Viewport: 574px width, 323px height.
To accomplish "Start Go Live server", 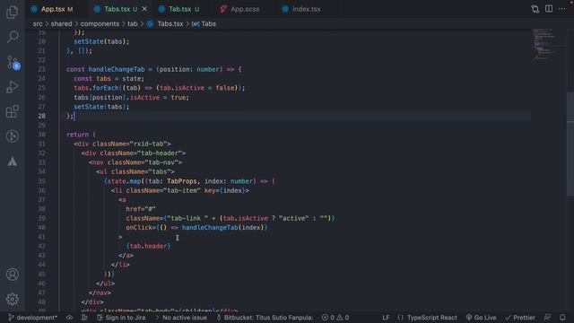I will tap(481, 318).
